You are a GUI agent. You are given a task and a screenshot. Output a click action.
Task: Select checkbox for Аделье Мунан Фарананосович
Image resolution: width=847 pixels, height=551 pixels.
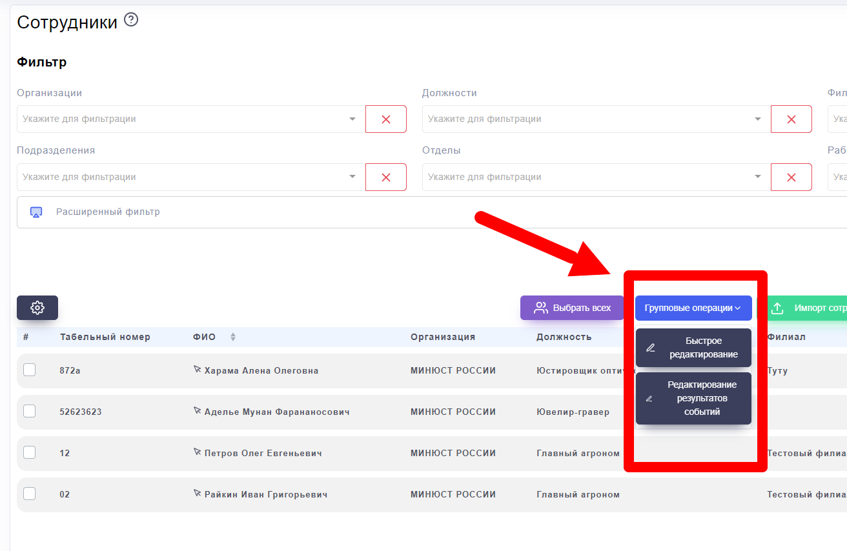pos(29,412)
